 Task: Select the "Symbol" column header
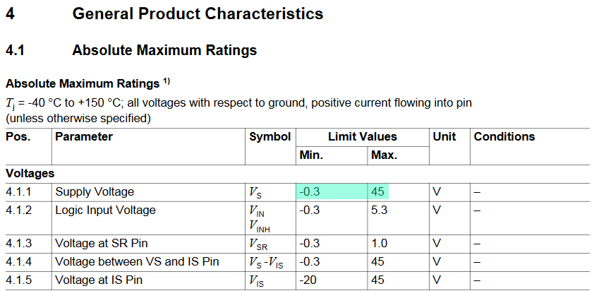(x=270, y=137)
